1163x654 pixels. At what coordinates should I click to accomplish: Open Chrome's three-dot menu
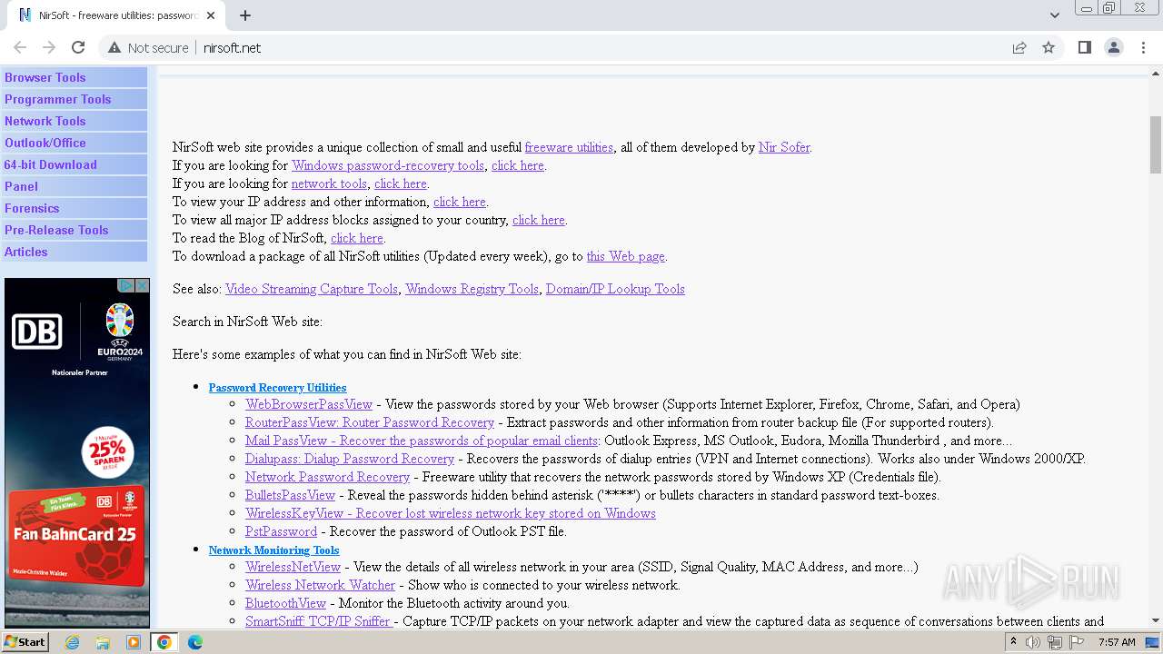pyautogui.click(x=1144, y=47)
